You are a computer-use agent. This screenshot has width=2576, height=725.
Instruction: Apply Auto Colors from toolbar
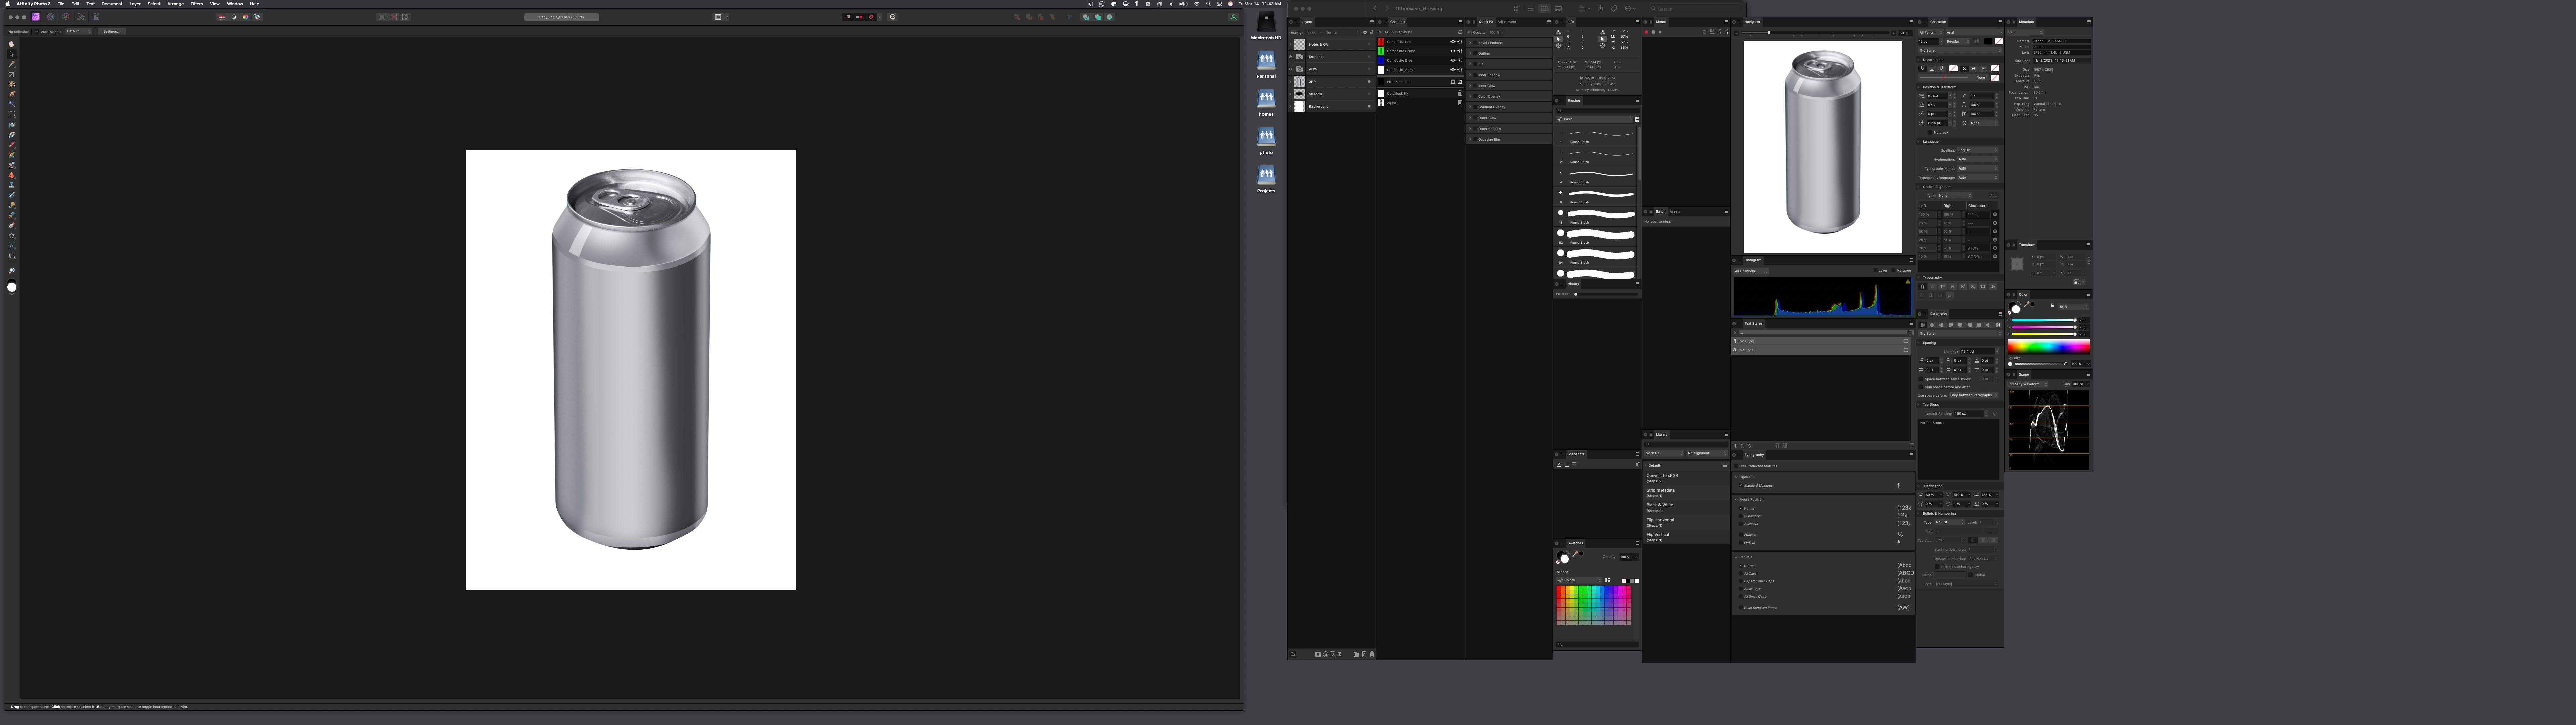point(246,17)
